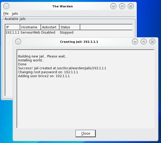Click the Close button in Creating Jail dialog
The width and height of the screenshot is (161, 143).
click(85, 134)
